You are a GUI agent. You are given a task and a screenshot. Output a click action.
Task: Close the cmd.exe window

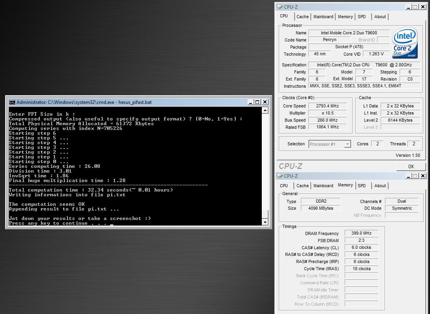265,102
